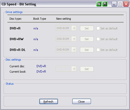The height and width of the screenshot is (110, 130).
Task: Click the Refresh button
Action: point(49,102)
